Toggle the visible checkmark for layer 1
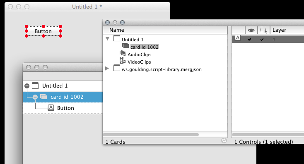Screen dimensions: 304x164 249,40
